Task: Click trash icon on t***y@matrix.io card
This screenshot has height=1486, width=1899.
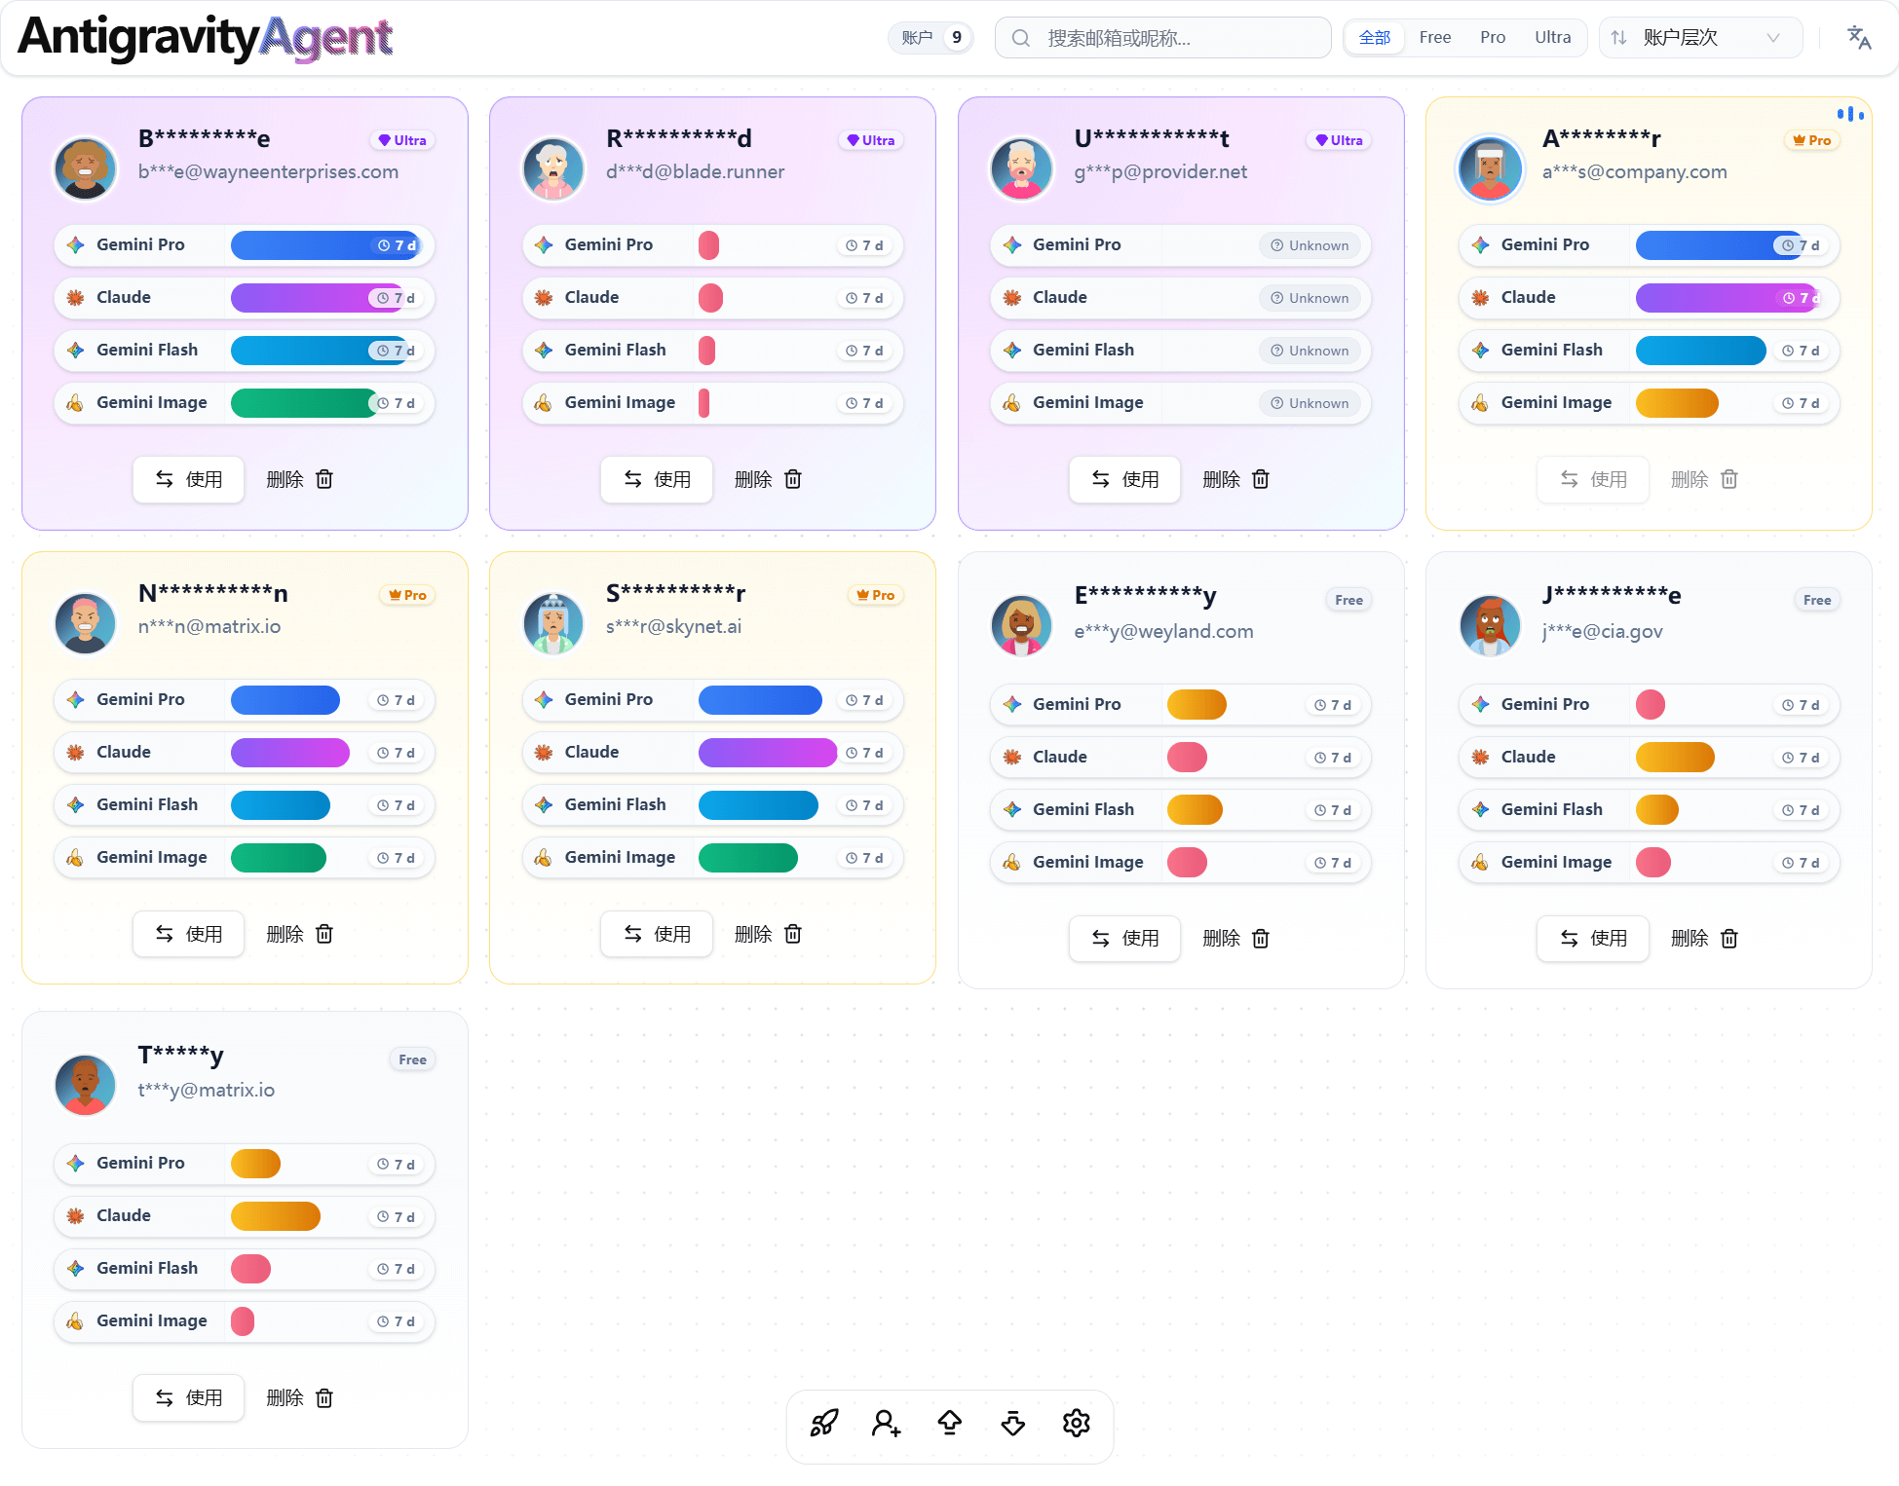Action: click(x=324, y=1397)
